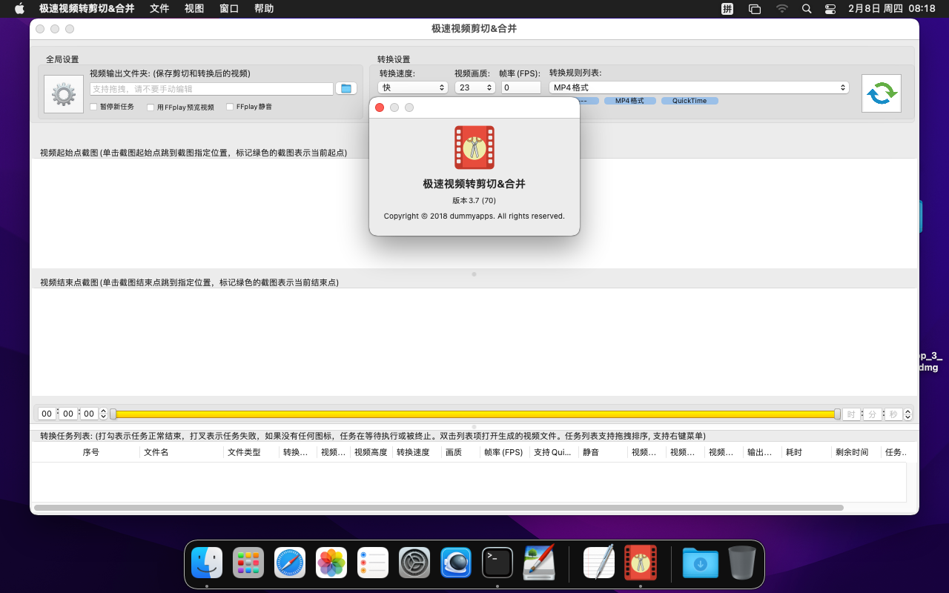Screen dimensions: 949x593
Task: Toggle the 用FFplay预览视频 checkbox
Action: [x=151, y=107]
